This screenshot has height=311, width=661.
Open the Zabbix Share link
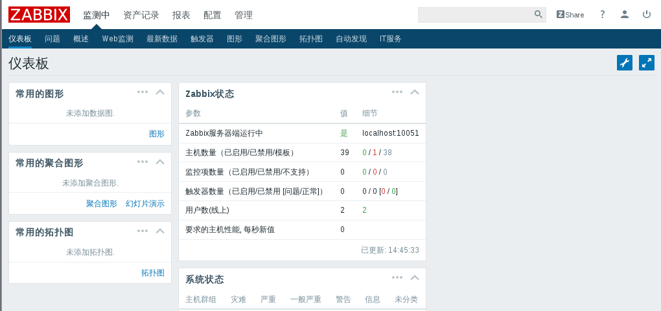click(570, 15)
